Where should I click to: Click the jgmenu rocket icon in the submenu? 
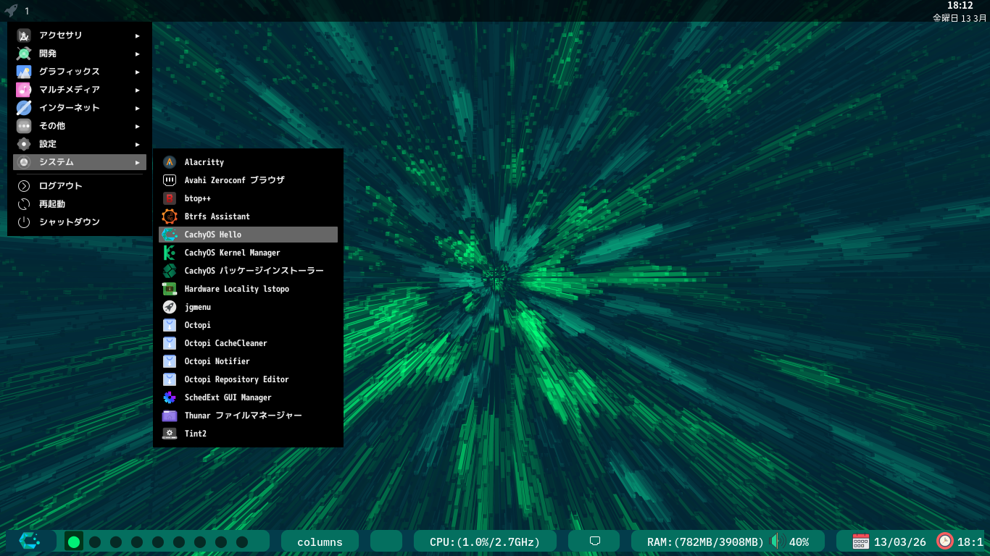(170, 307)
